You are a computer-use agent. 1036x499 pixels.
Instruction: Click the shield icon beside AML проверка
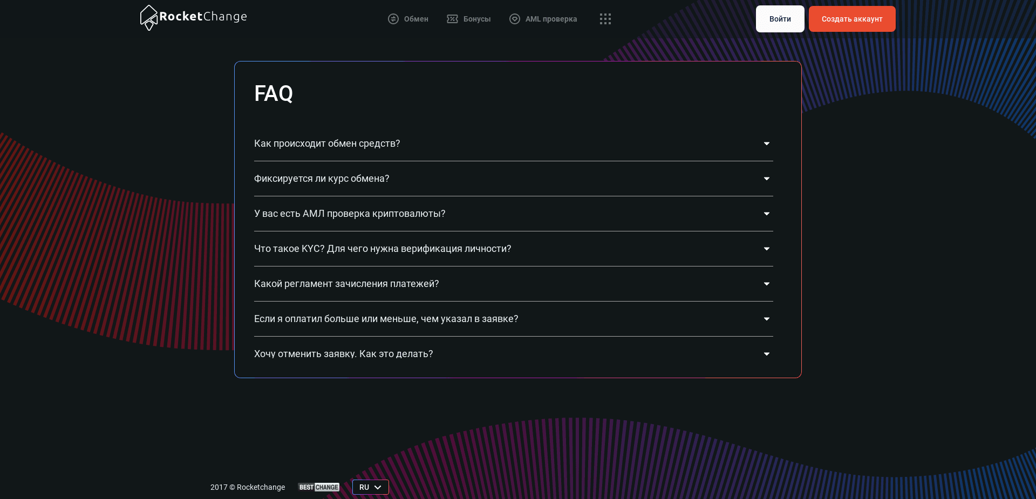coord(514,19)
